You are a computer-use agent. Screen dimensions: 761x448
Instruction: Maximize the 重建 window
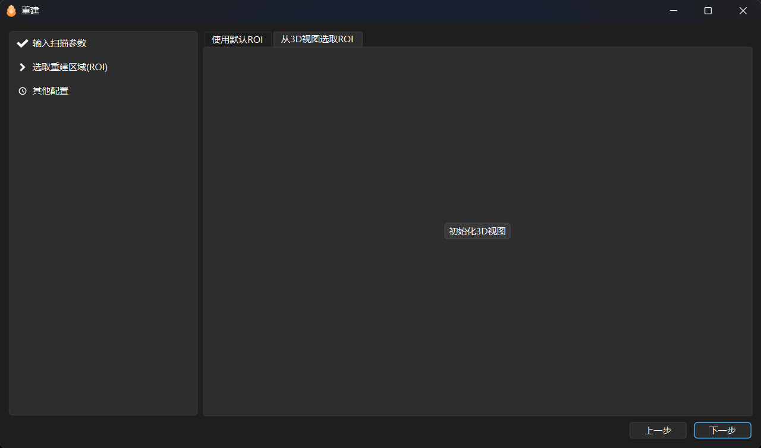pos(708,11)
